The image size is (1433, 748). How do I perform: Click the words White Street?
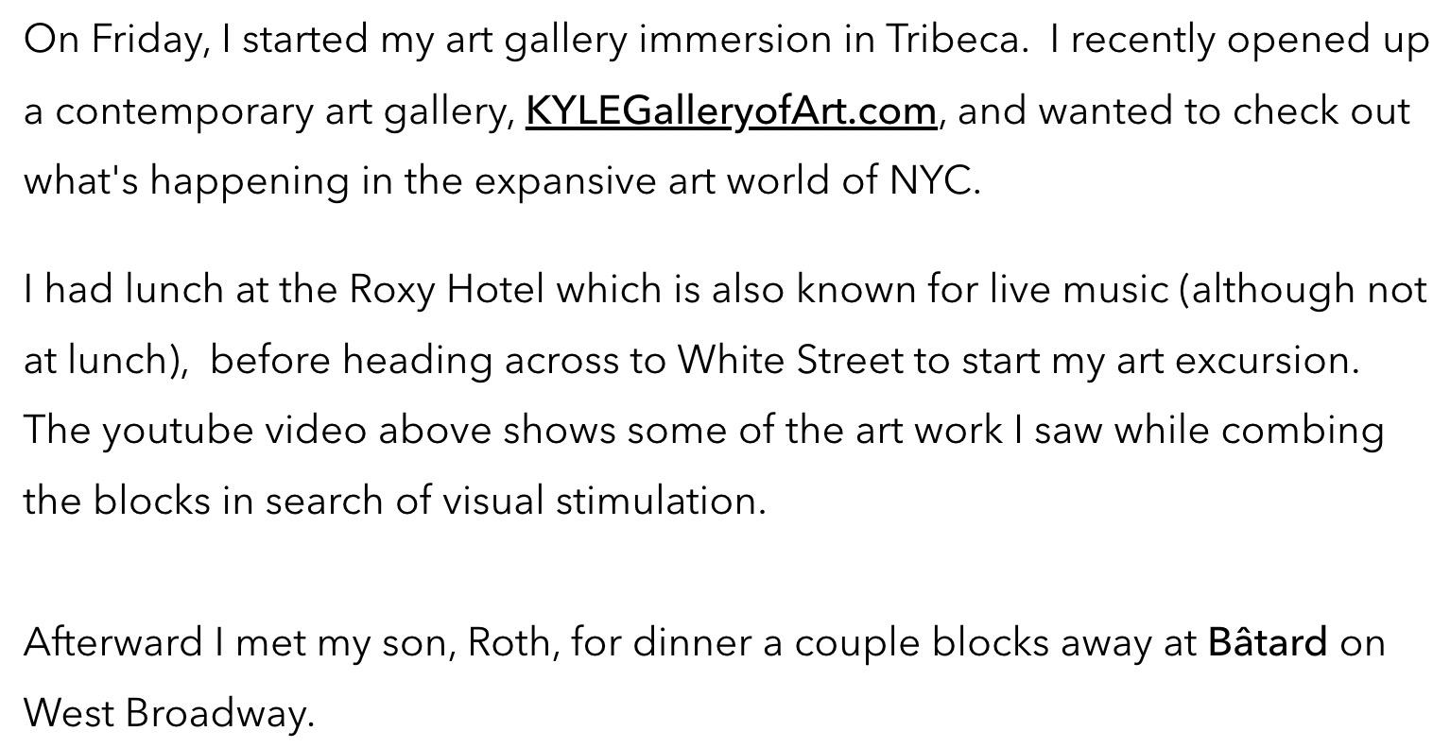point(789,360)
